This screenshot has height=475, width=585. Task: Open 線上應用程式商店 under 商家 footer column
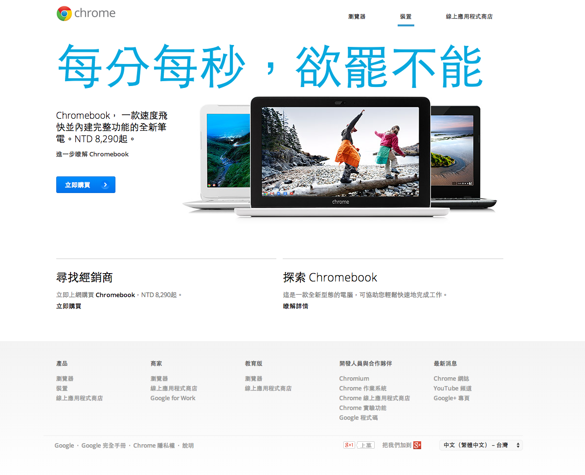[x=174, y=388]
